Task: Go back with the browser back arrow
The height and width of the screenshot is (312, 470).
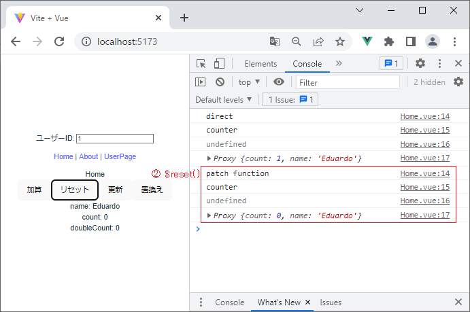Action: [16, 41]
